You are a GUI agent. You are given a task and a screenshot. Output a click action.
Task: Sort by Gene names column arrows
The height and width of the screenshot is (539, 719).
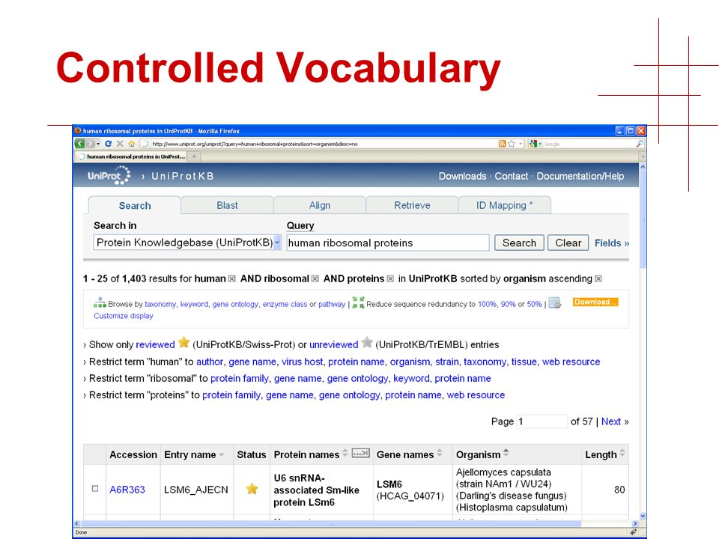coord(440,453)
